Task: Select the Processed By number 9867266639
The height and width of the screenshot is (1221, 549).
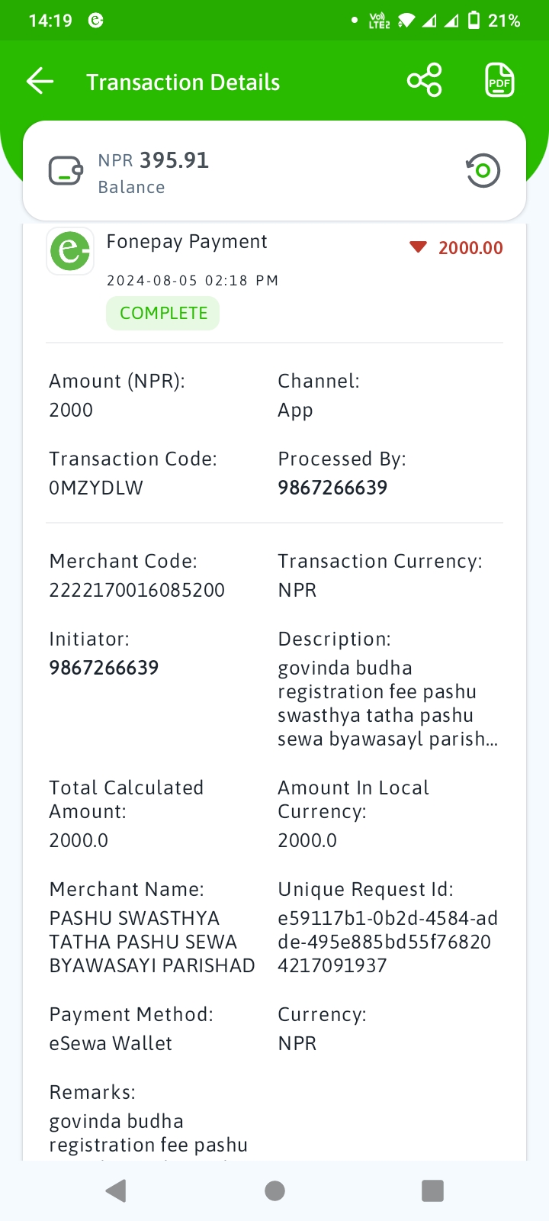Action: 332,488
